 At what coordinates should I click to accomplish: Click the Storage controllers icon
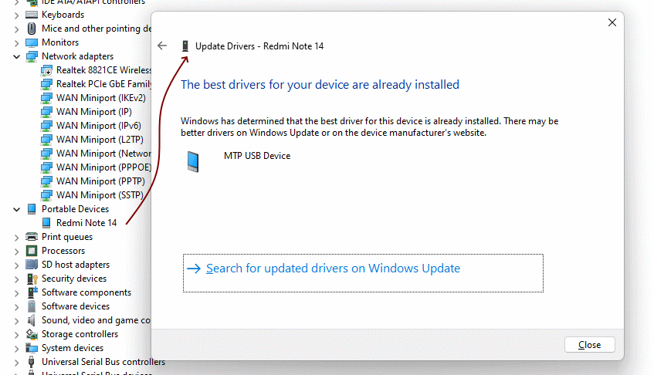pos(32,334)
